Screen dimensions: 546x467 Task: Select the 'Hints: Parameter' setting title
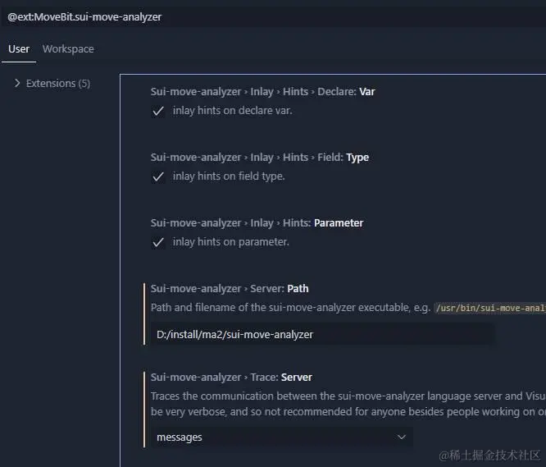coord(257,223)
